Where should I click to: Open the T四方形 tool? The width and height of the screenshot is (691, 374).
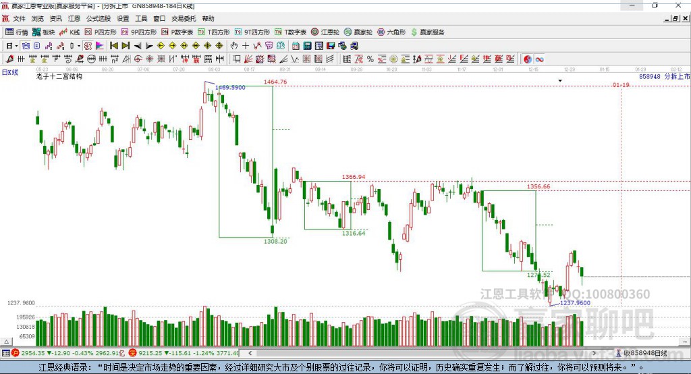pyautogui.click(x=214, y=32)
